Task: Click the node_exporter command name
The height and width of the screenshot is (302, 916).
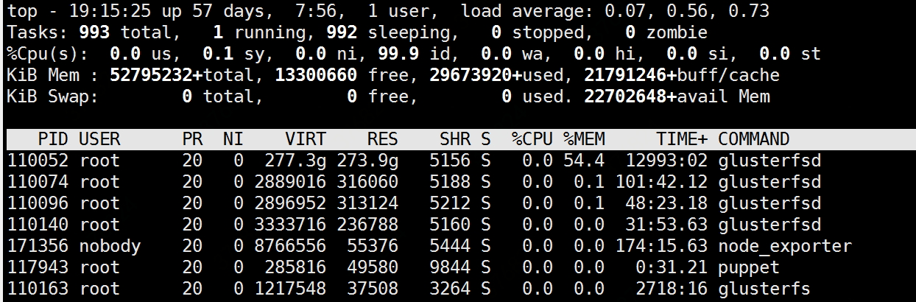Action: 785,246
